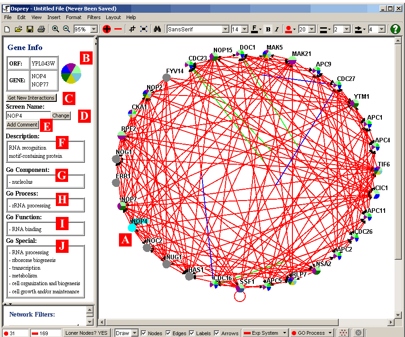Print the network with the printer icon

click(x=41, y=29)
